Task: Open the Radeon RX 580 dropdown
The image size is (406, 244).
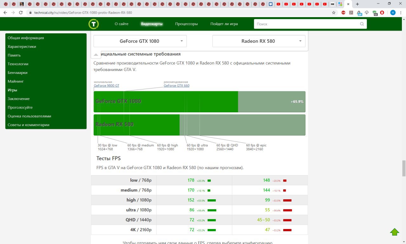Action: coord(259,41)
